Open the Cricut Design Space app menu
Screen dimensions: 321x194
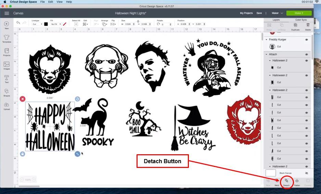(23, 2)
